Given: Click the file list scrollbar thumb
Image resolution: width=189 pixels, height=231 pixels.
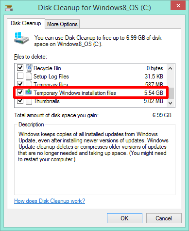Looking at the screenshot, I should (172, 93).
